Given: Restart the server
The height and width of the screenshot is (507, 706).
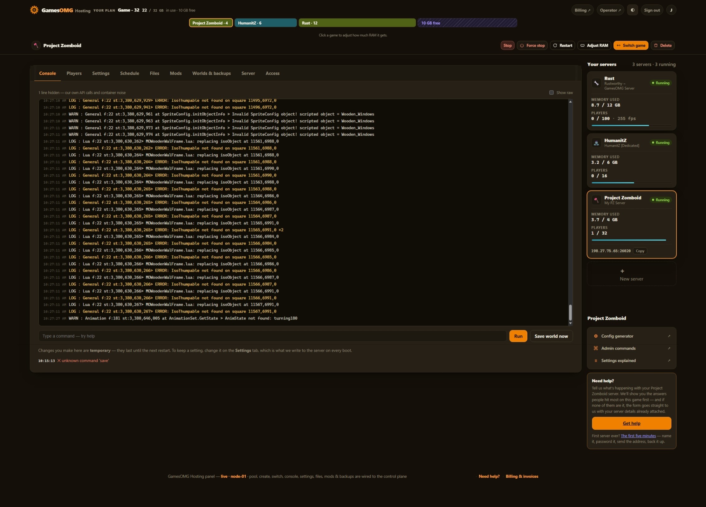Looking at the screenshot, I should tap(563, 46).
